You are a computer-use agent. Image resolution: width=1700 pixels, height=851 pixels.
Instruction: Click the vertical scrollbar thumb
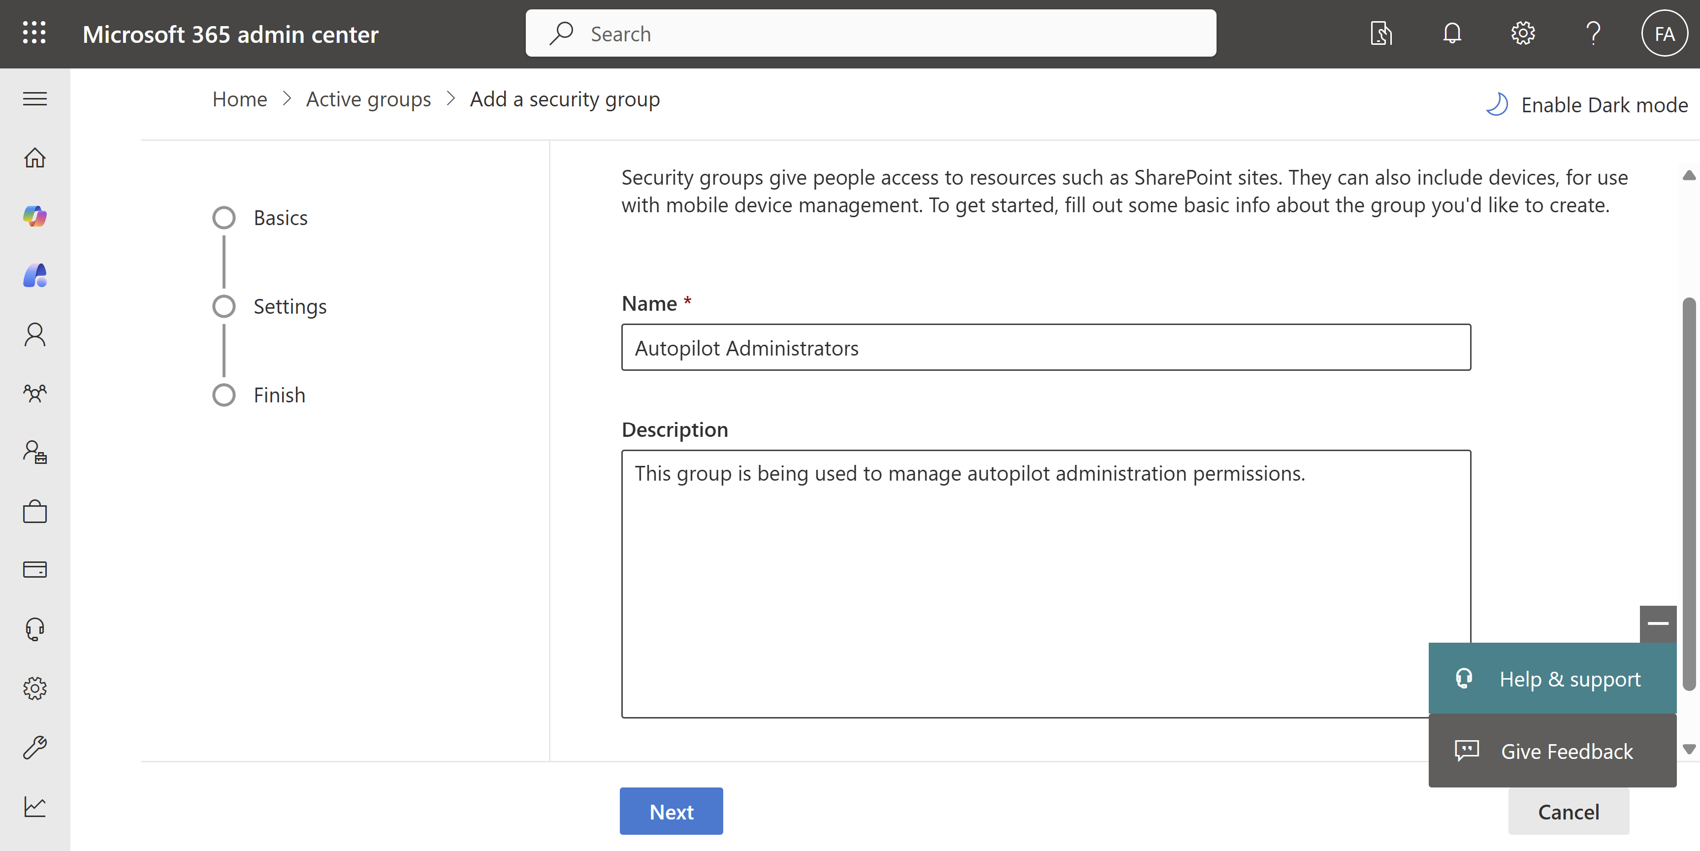[x=1690, y=495]
